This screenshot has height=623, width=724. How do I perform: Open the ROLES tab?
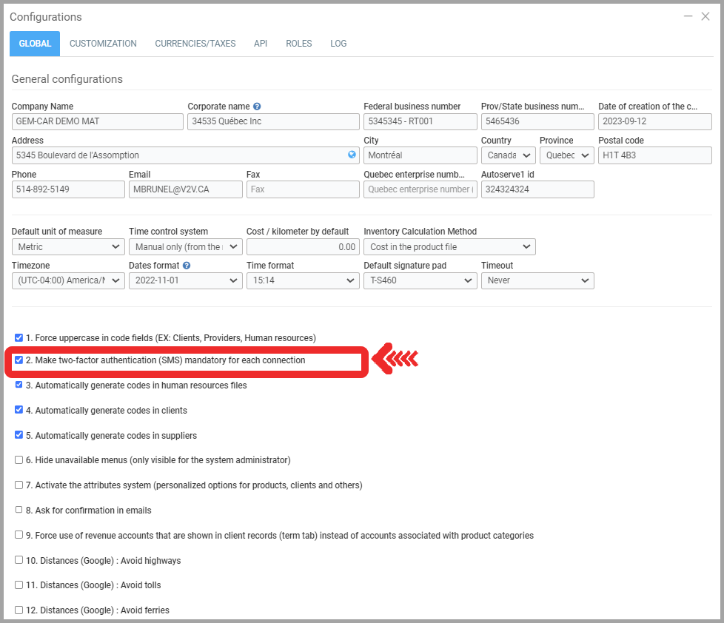click(x=299, y=44)
